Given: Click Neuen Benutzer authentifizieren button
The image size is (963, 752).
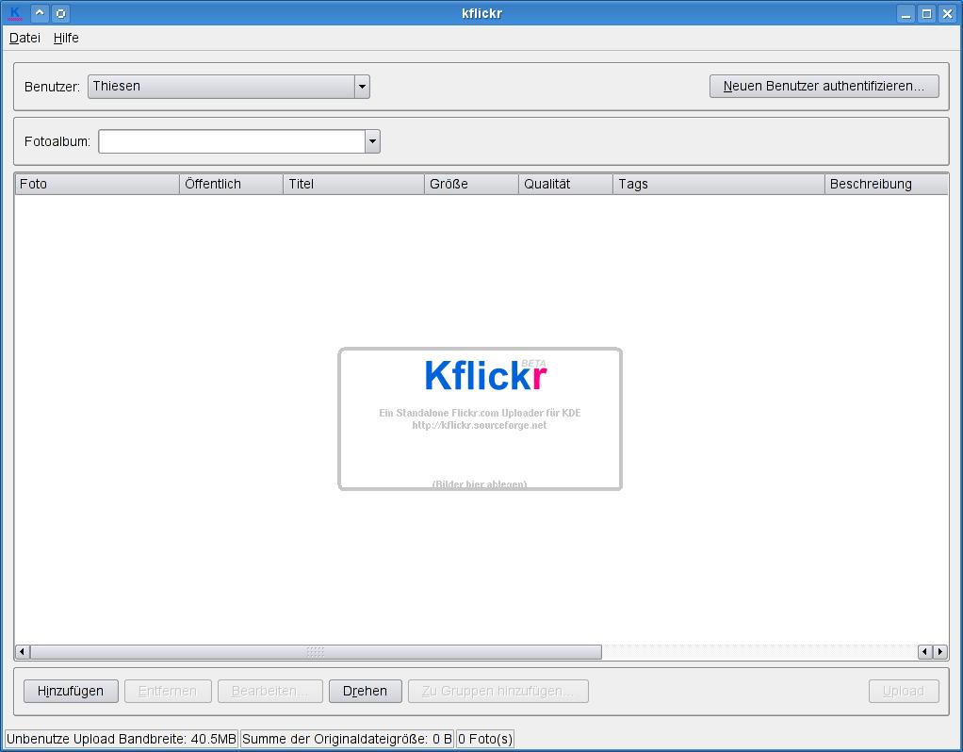Looking at the screenshot, I should [x=824, y=86].
